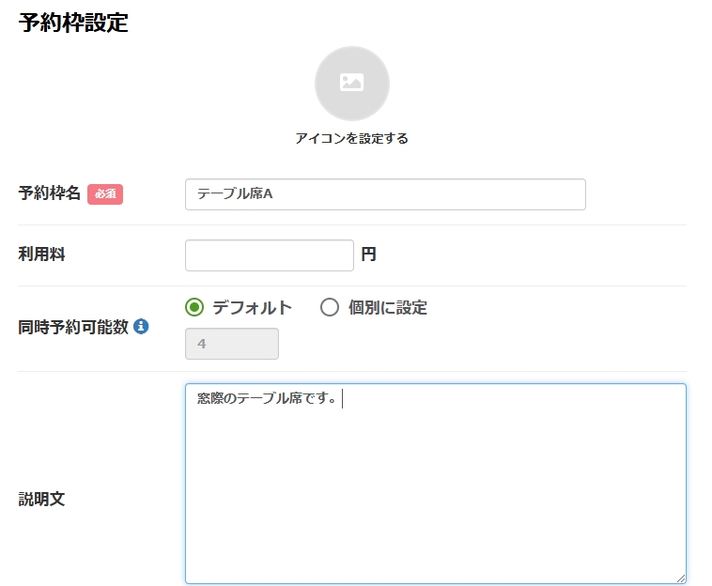Open the アイコンを設定する link
712x586 pixels.
point(351,138)
